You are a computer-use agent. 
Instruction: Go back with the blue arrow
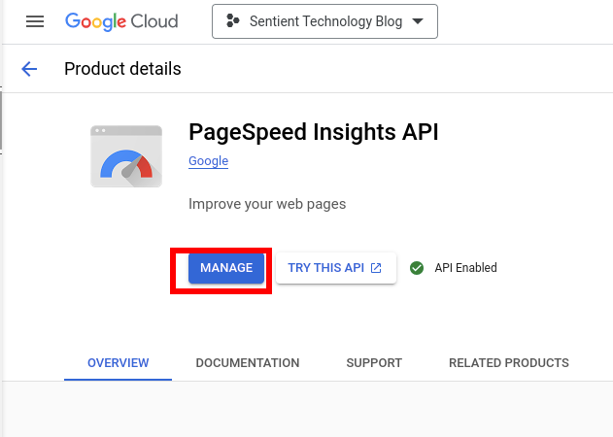[x=29, y=69]
